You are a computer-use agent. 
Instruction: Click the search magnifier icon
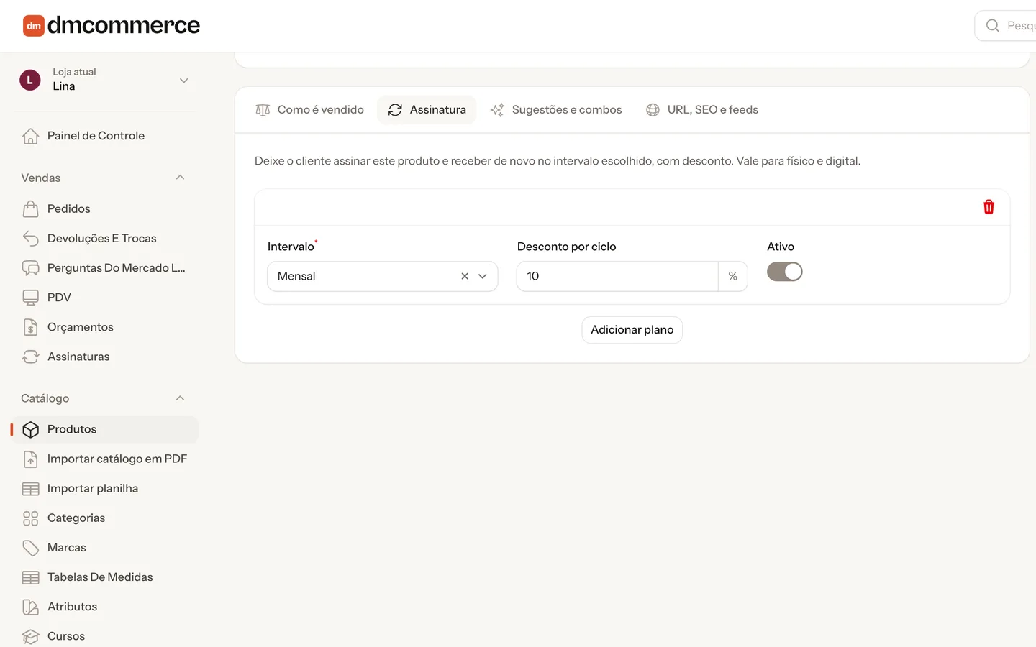[x=993, y=25]
